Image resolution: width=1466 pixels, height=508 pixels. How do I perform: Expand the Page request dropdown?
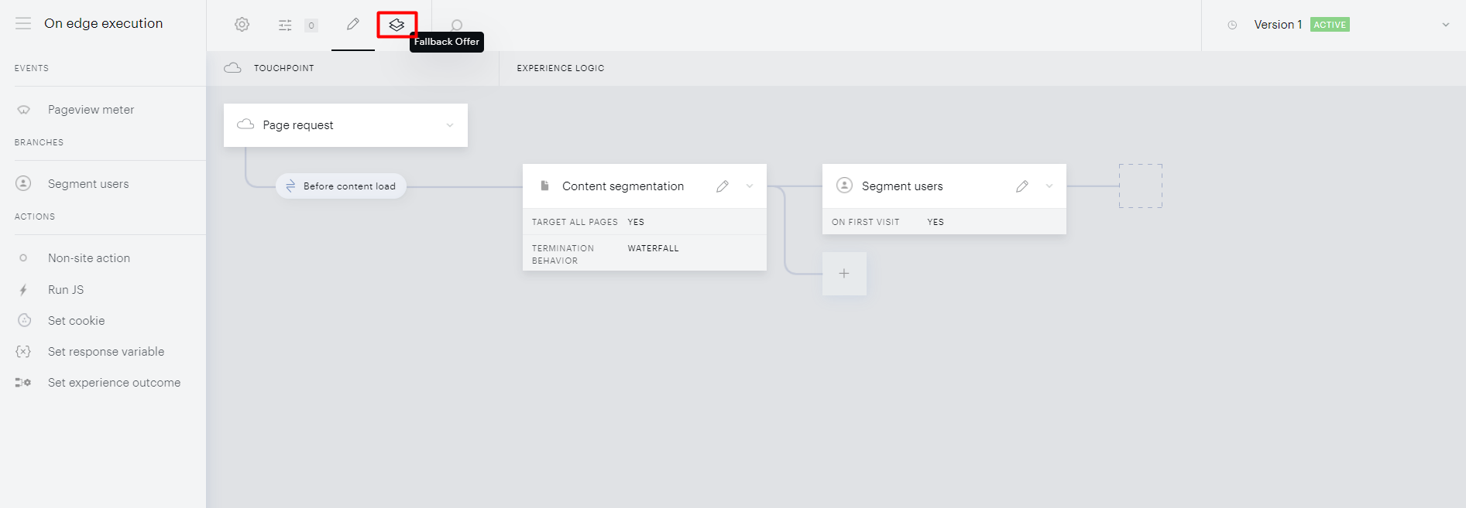[x=450, y=125]
